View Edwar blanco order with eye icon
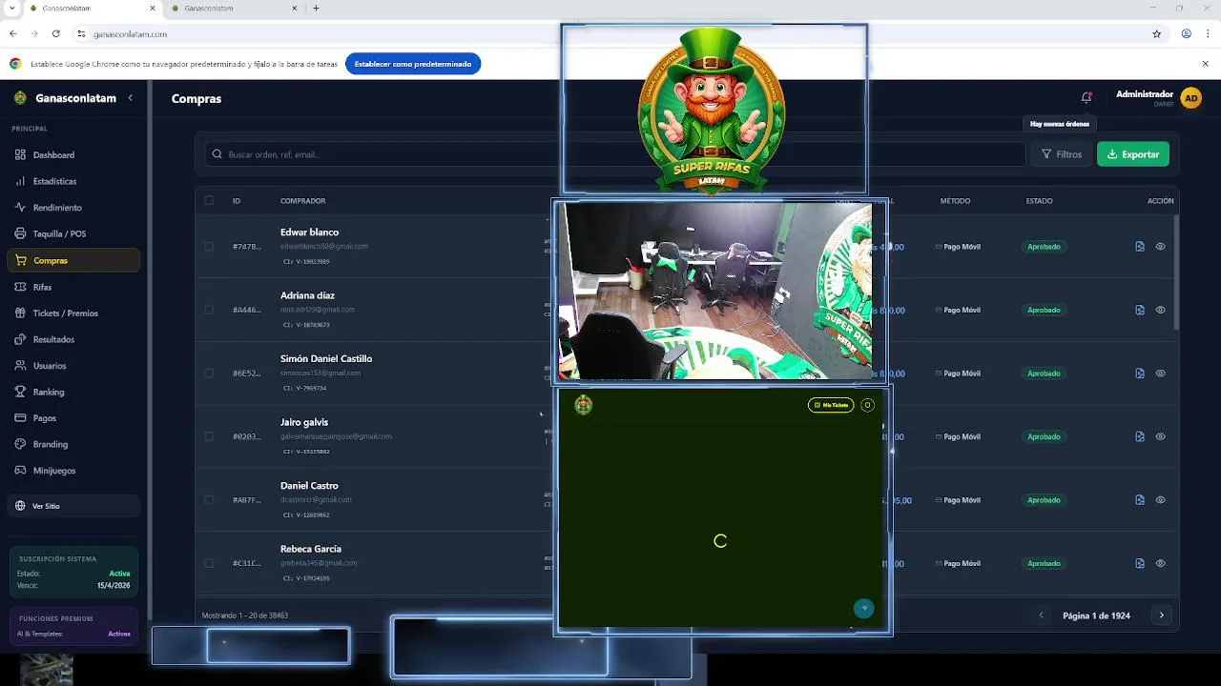Viewport: 1221px width, 686px height. coord(1161,247)
